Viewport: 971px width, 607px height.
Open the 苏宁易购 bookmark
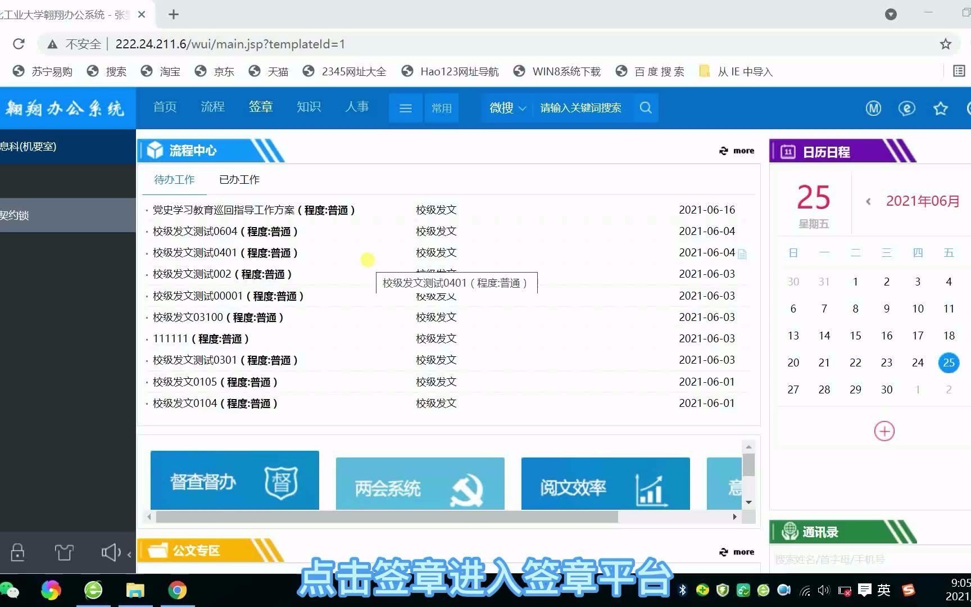(43, 71)
